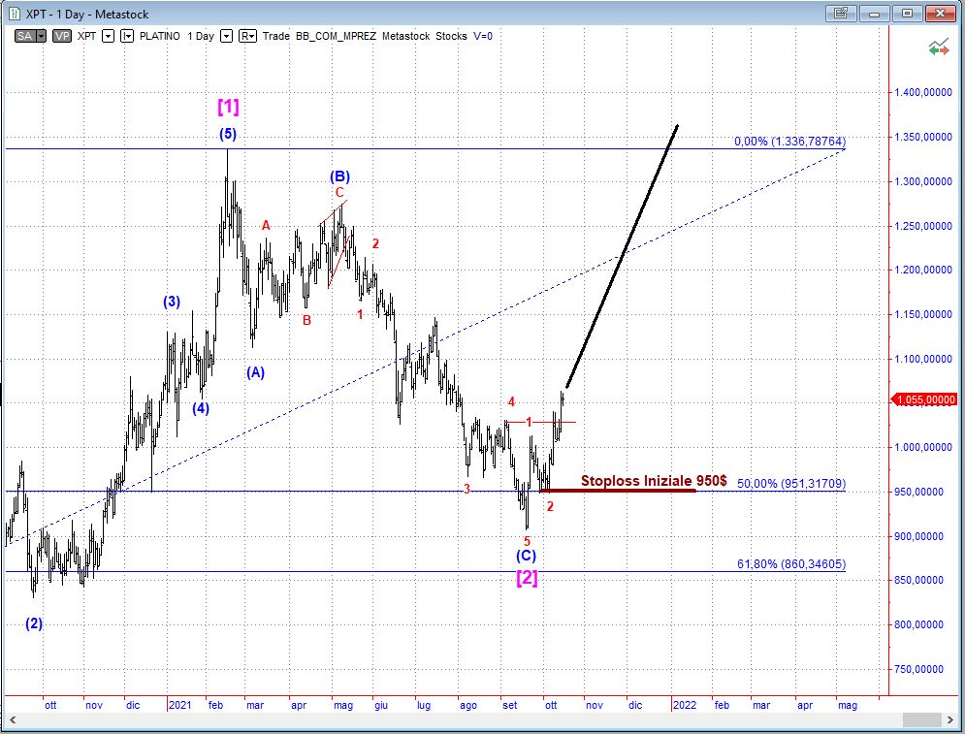The width and height of the screenshot is (965, 734).
Task: Click the 1 Day text label
Action: (x=201, y=36)
